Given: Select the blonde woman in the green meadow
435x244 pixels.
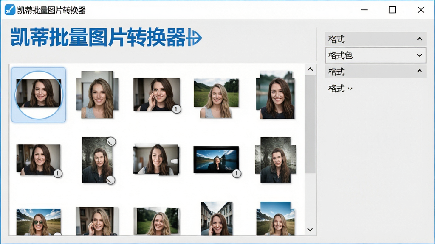Looking at the screenshot, I should point(216,98).
